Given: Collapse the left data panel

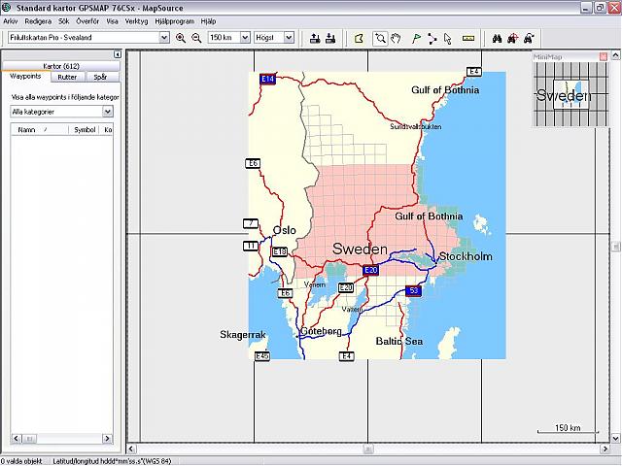Looking at the screenshot, I should [x=117, y=54].
